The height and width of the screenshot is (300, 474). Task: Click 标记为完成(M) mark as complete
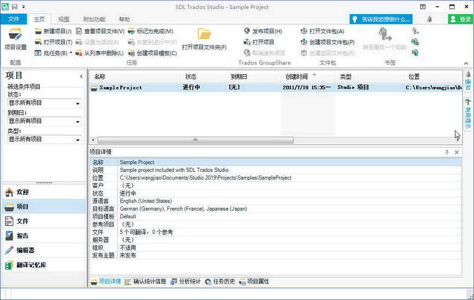coord(150,31)
